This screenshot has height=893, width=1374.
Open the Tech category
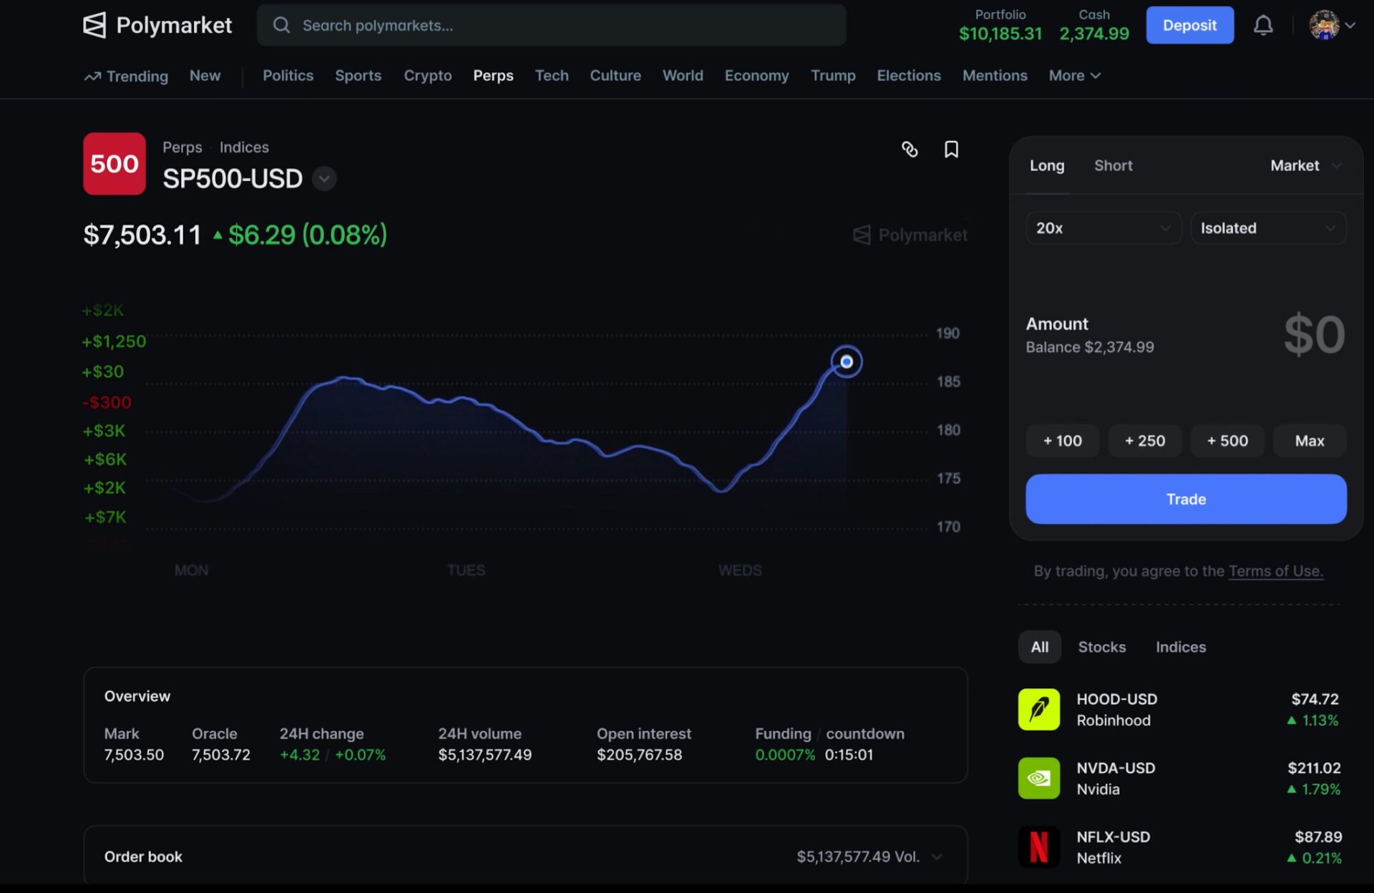tap(552, 75)
